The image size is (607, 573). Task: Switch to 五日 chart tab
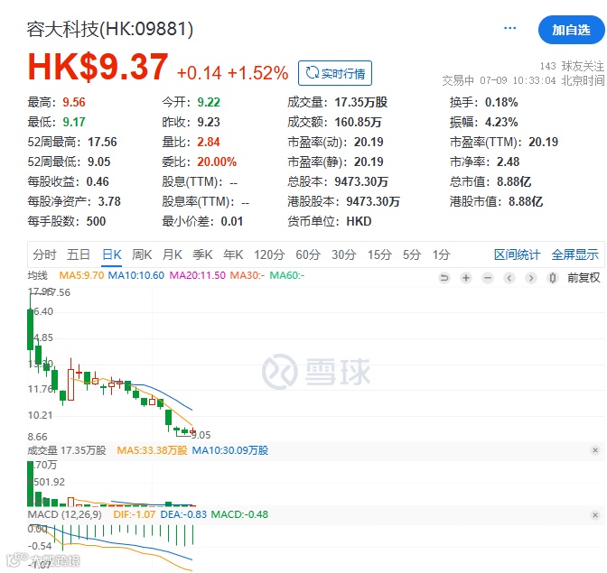[x=79, y=254]
